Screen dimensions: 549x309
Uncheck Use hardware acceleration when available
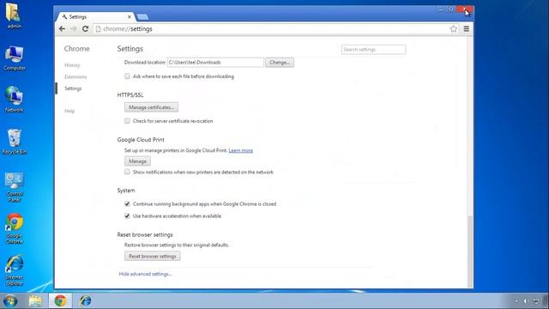(x=127, y=216)
